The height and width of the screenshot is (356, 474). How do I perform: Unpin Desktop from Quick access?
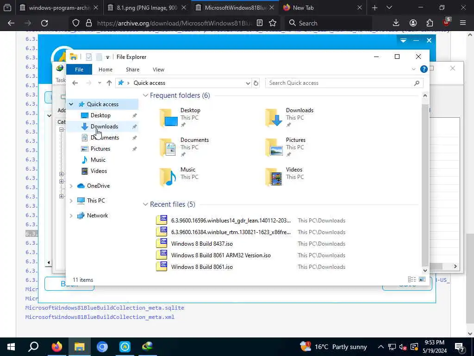point(135,115)
